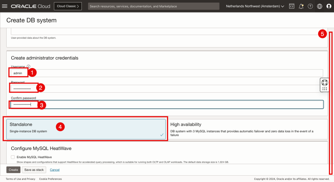Click the Oracle copyright notice text

(292, 179)
